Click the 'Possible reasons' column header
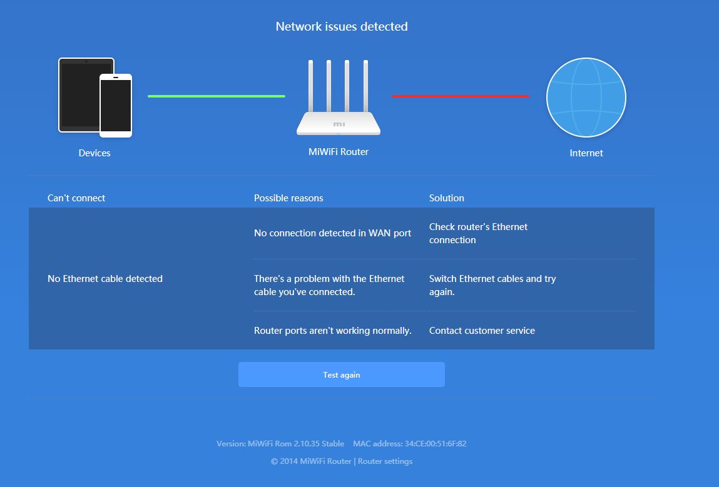Viewport: 719px width, 487px height. [288, 198]
